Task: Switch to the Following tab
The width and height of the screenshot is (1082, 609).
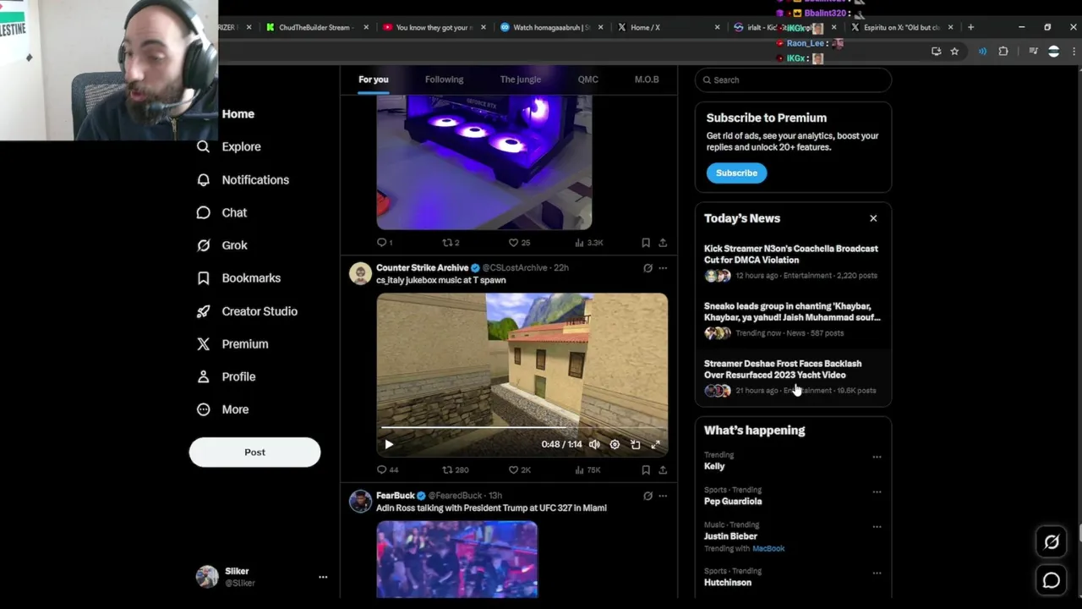Action: 444,80
